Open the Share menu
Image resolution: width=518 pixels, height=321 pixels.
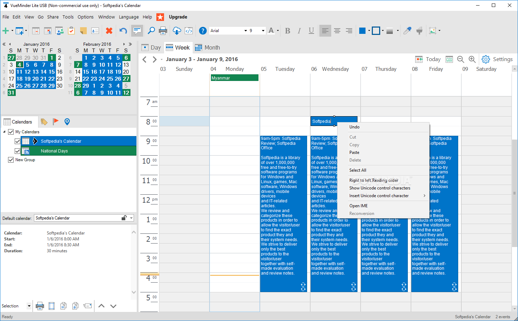click(x=53, y=17)
